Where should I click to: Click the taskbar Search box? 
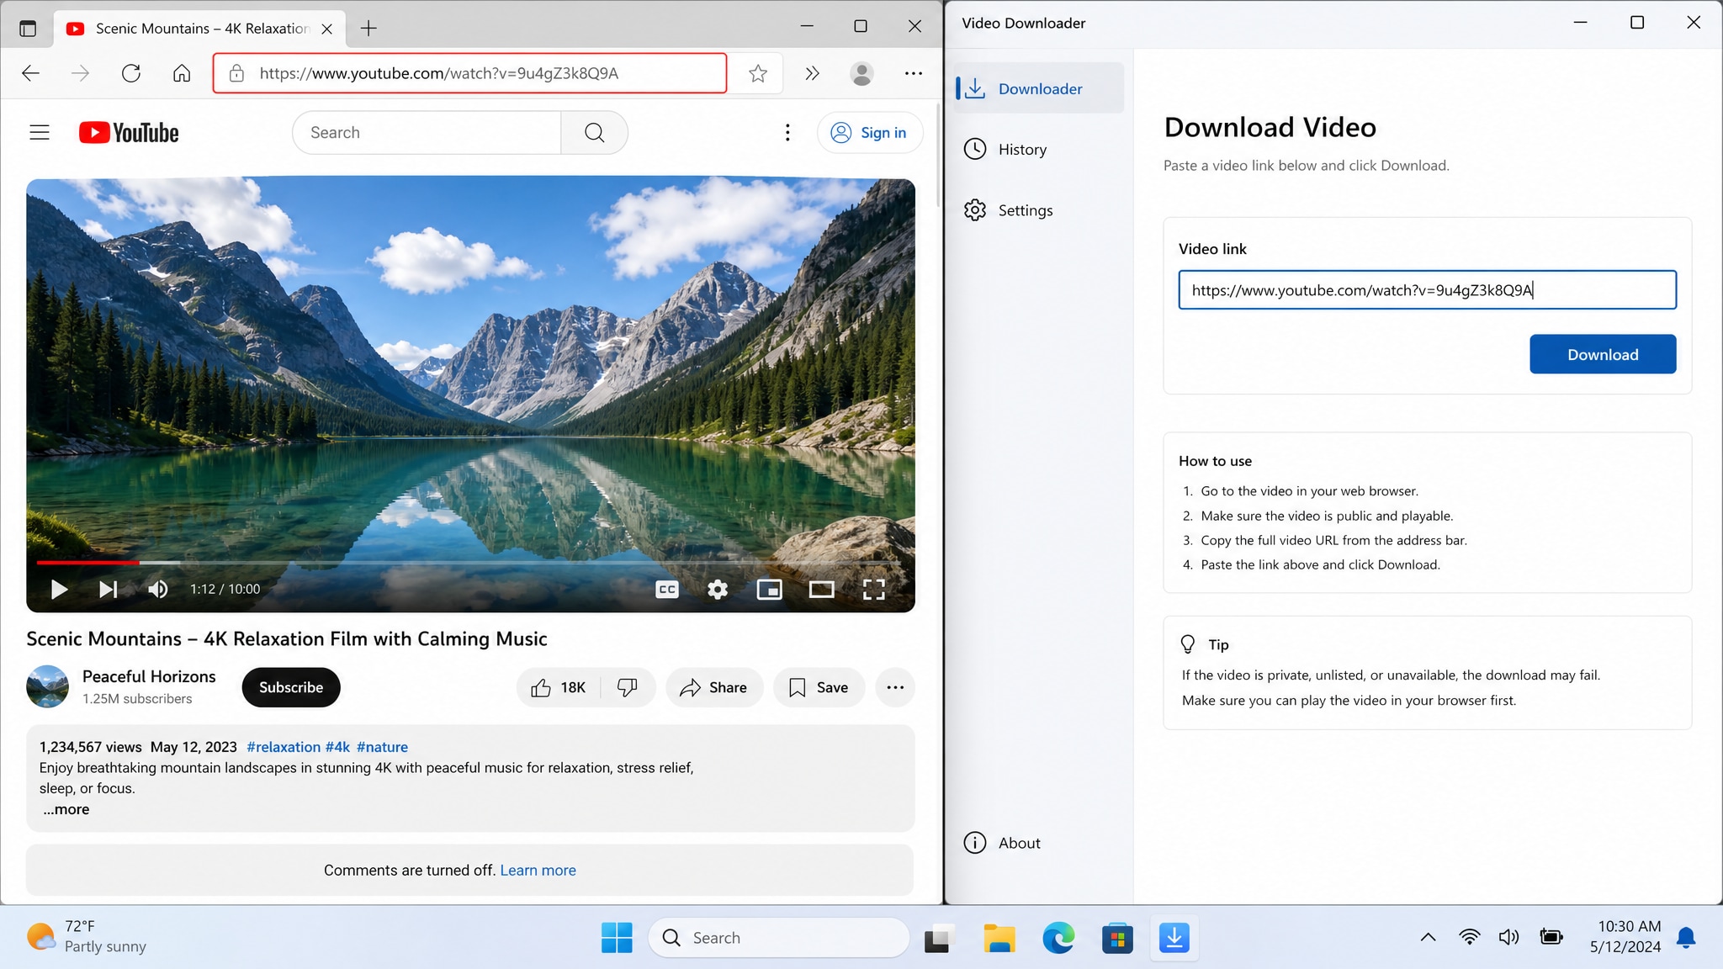pyautogui.click(x=779, y=938)
